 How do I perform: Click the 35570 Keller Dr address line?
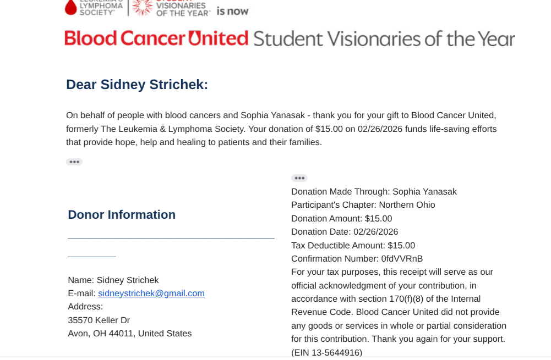click(99, 320)
